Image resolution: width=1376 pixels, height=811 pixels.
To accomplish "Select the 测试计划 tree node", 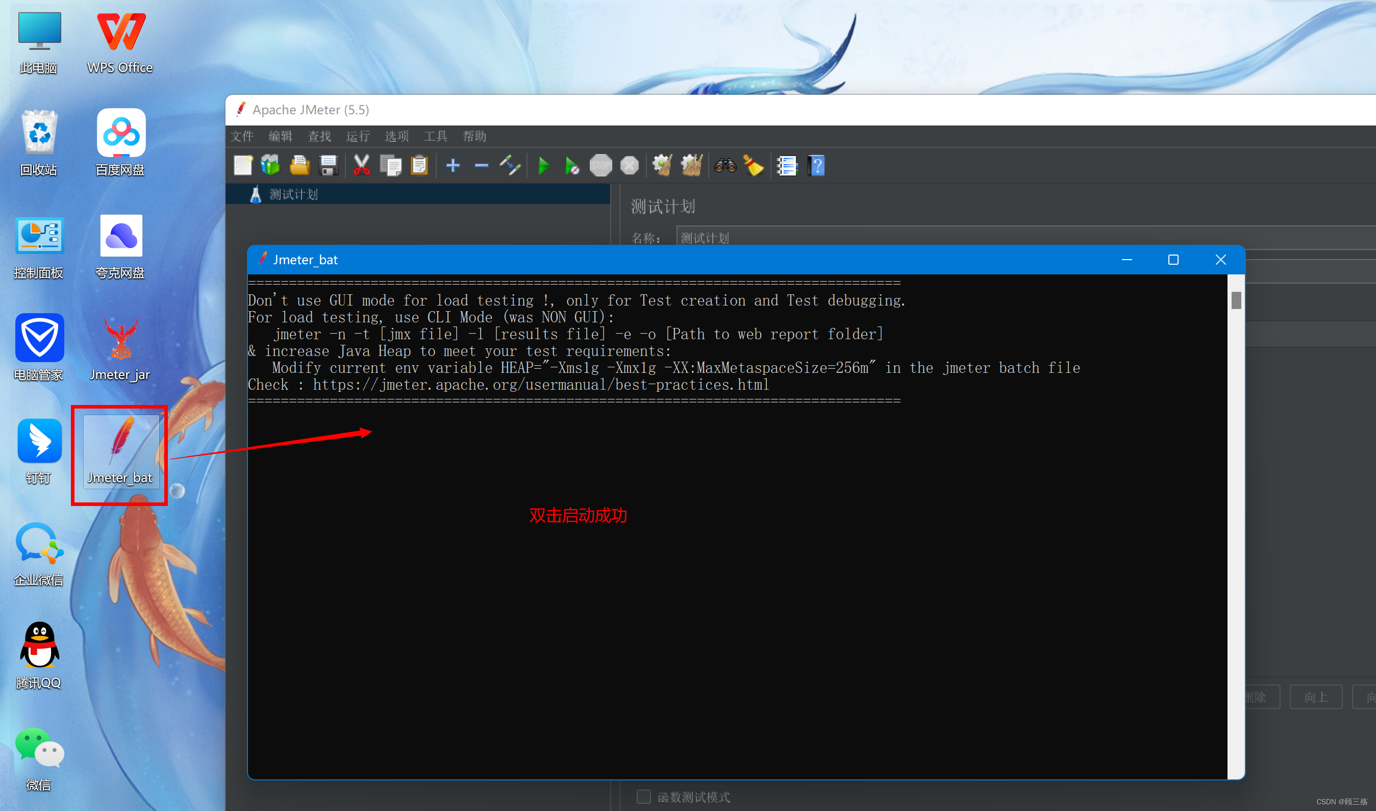I will pos(293,194).
